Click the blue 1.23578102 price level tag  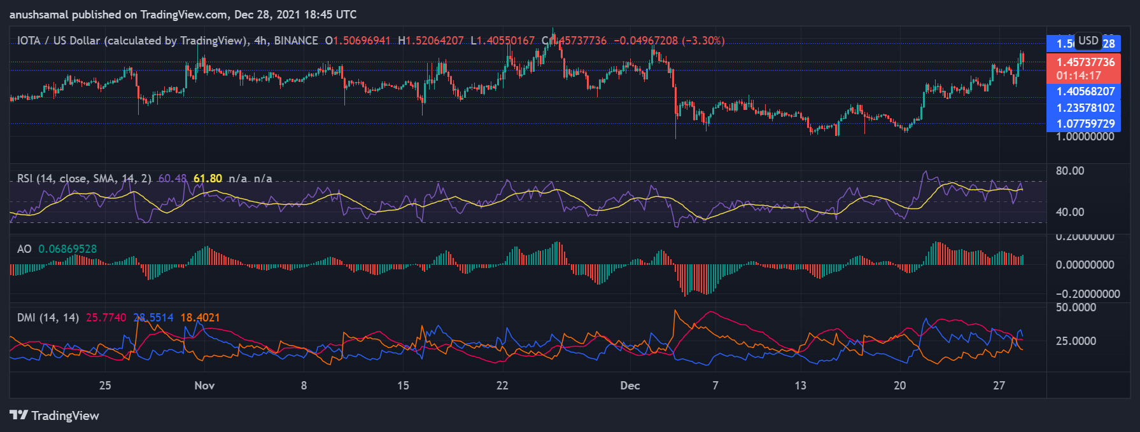tap(1085, 108)
